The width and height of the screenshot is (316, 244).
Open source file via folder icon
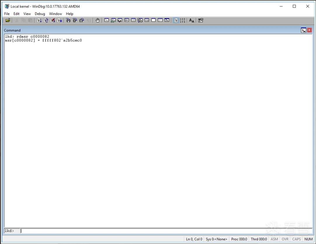8,20
